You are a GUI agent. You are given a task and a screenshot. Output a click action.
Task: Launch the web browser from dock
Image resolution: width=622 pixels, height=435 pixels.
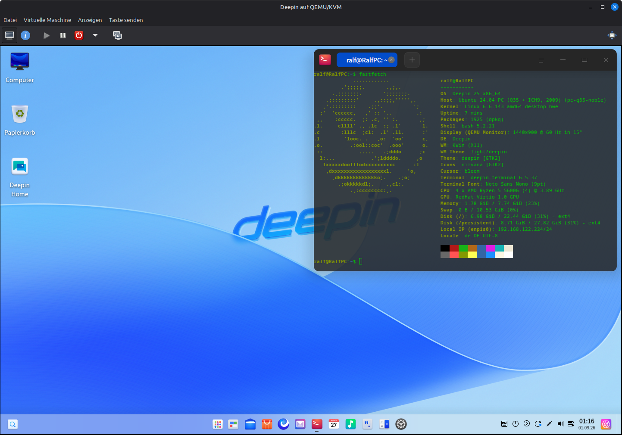[284, 424]
